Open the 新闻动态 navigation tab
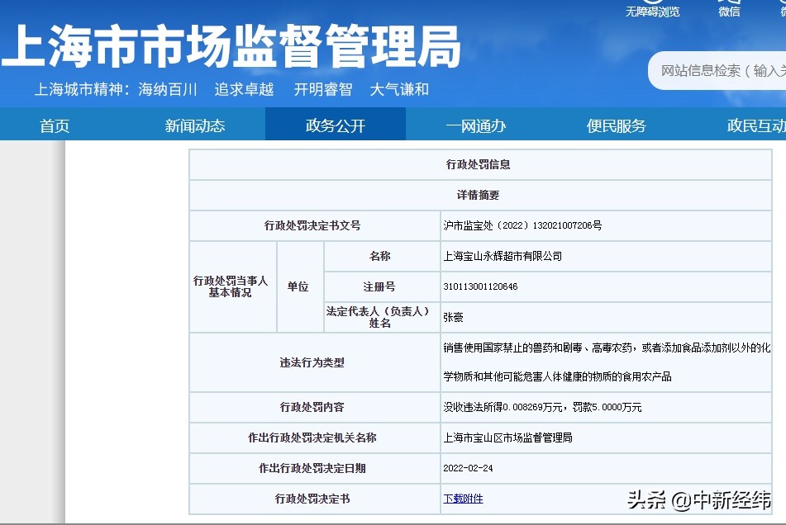This screenshot has height=525, width=786. (195, 125)
